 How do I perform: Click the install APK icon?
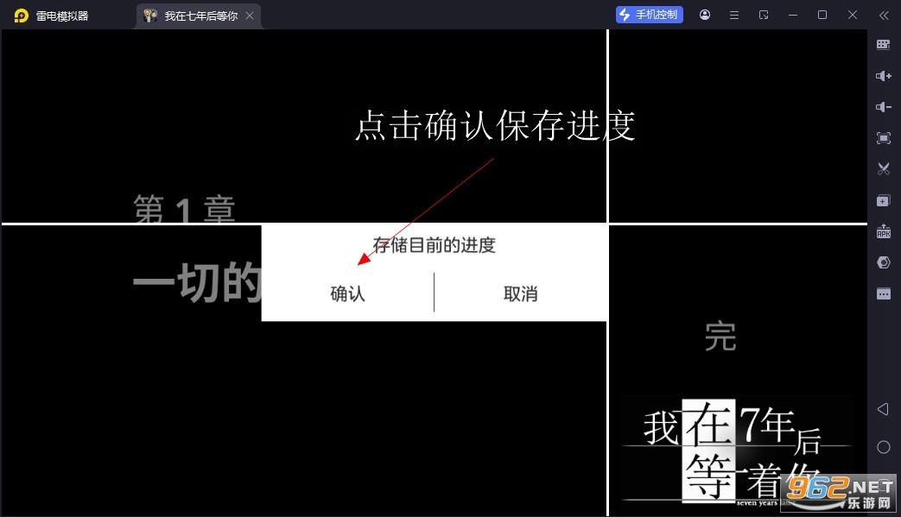tap(883, 231)
